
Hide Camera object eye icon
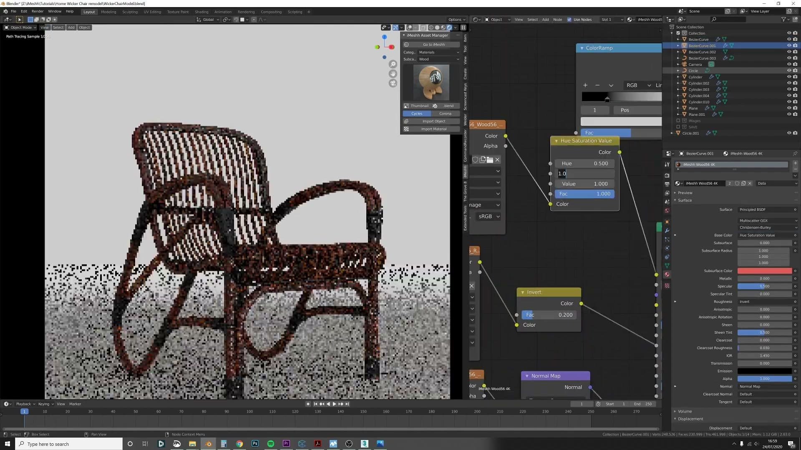[789, 65]
